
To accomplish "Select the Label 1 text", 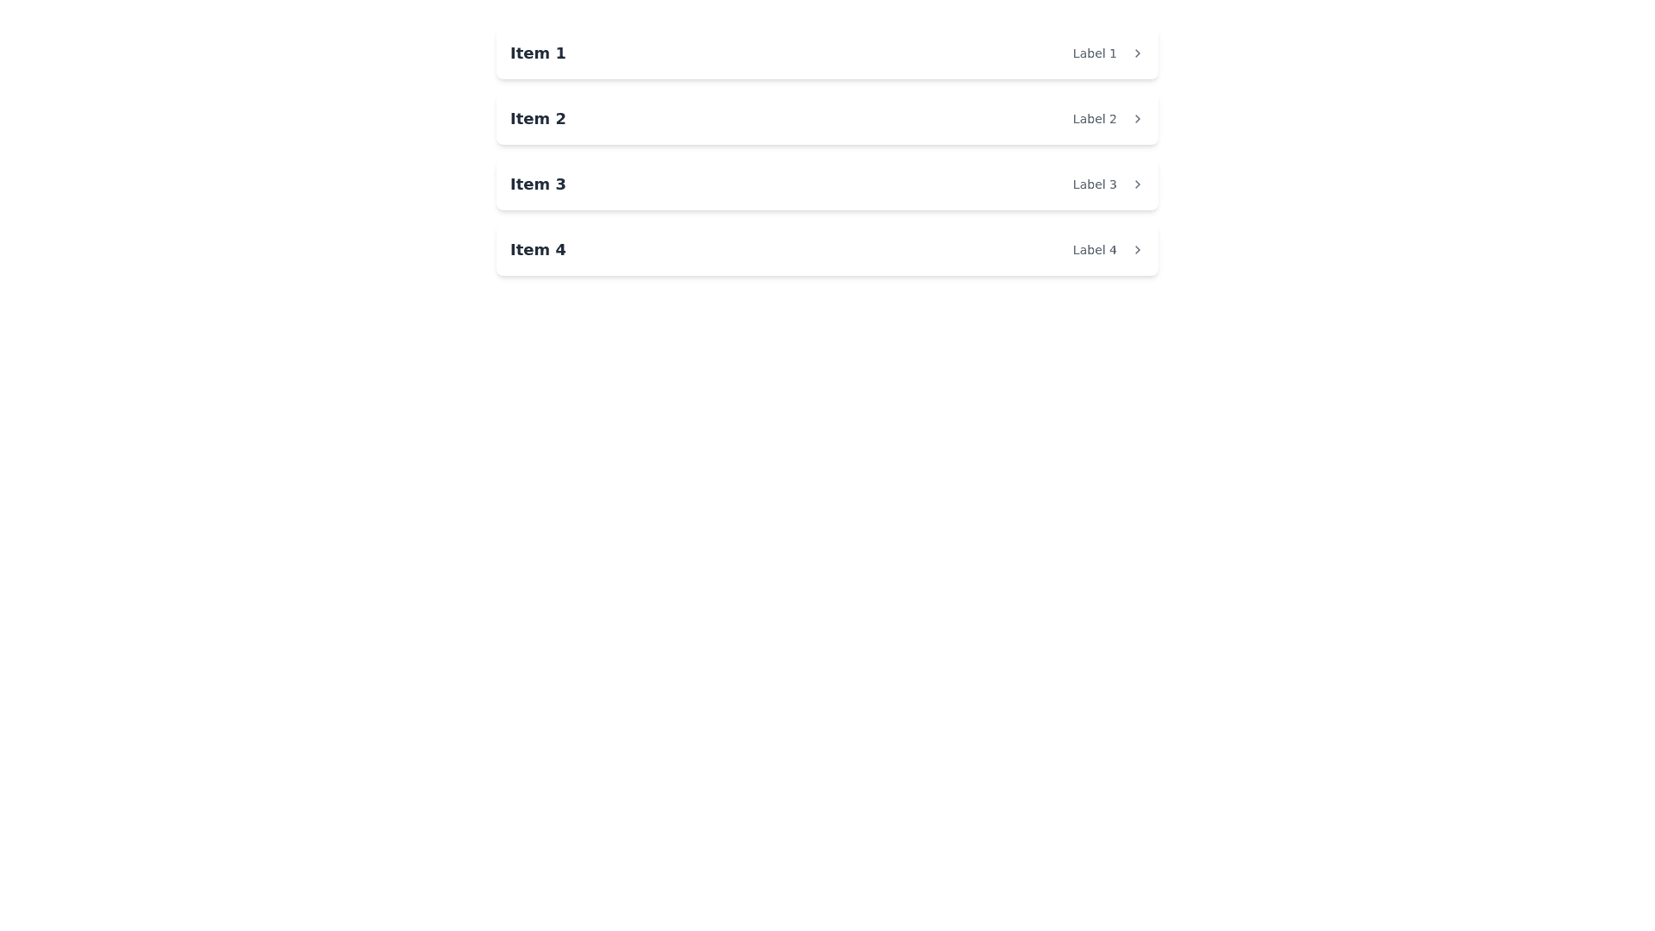I will pos(1094,53).
